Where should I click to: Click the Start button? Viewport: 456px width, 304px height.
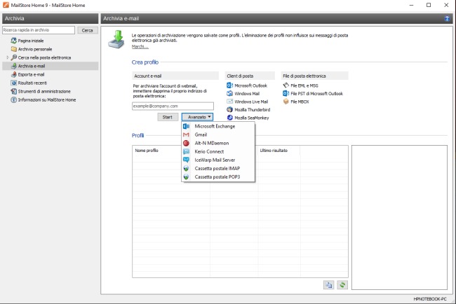168,117
